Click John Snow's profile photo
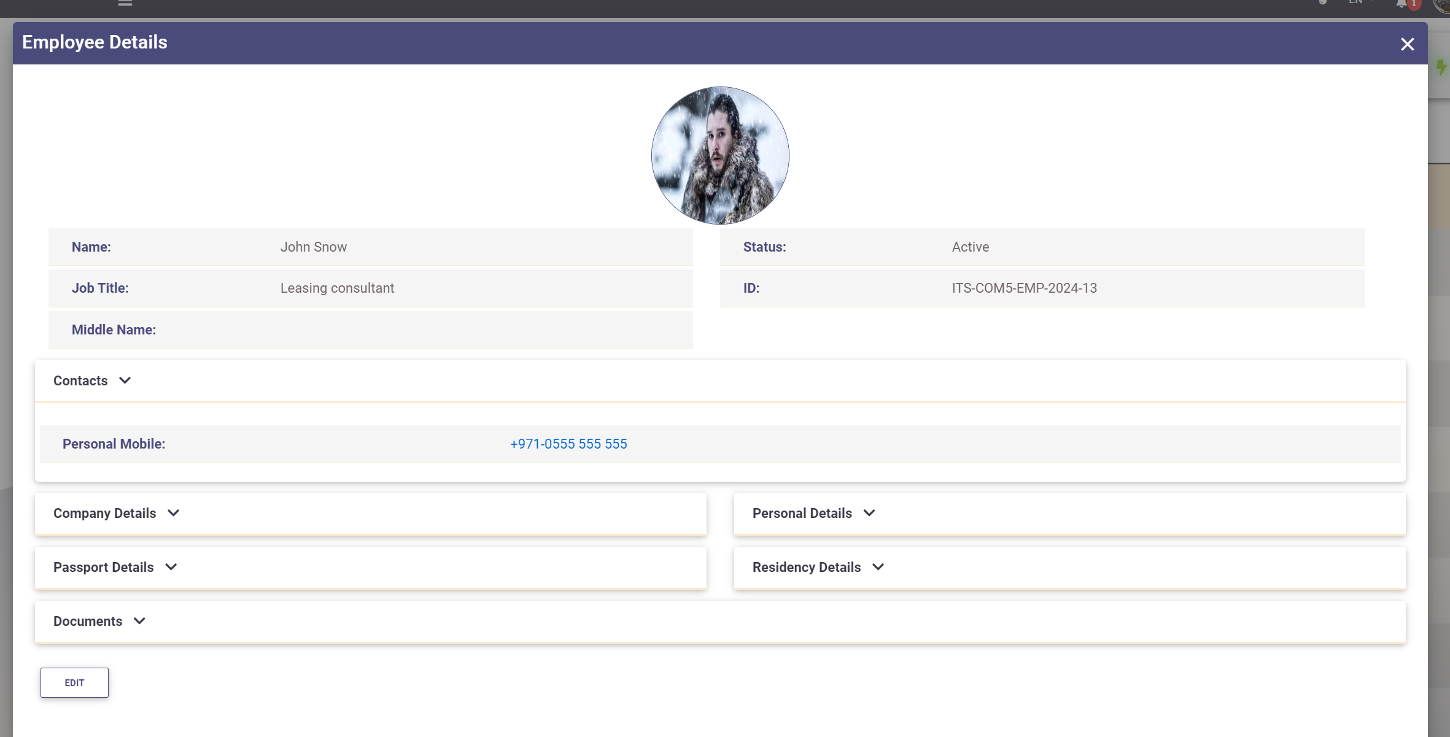The height and width of the screenshot is (737, 1450). pos(720,155)
